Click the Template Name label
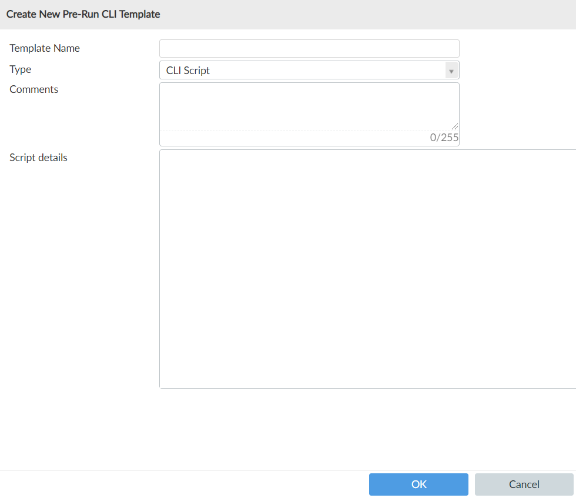The image size is (576, 498). click(45, 48)
